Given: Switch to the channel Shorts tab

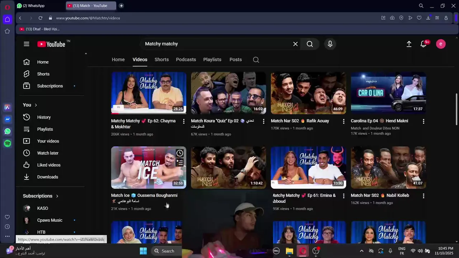Looking at the screenshot, I should click(x=162, y=59).
